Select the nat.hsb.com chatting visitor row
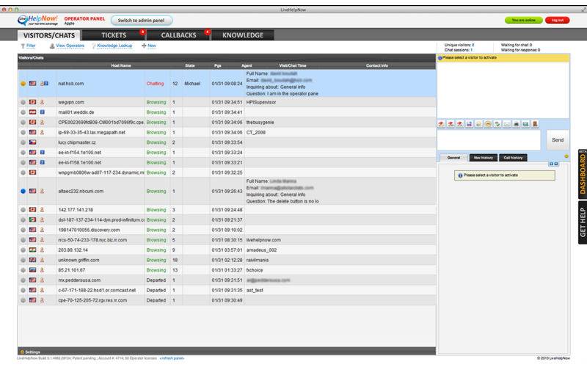This screenshot has width=587, height=367. 227,84
